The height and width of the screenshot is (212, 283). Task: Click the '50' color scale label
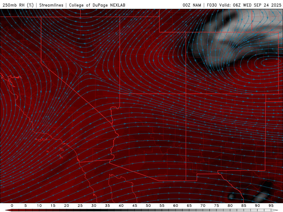coord(148,206)
